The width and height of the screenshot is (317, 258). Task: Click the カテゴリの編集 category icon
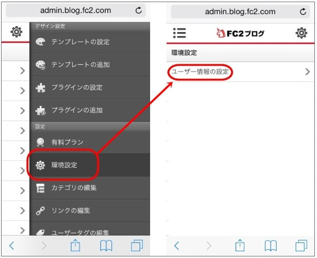pyautogui.click(x=40, y=188)
